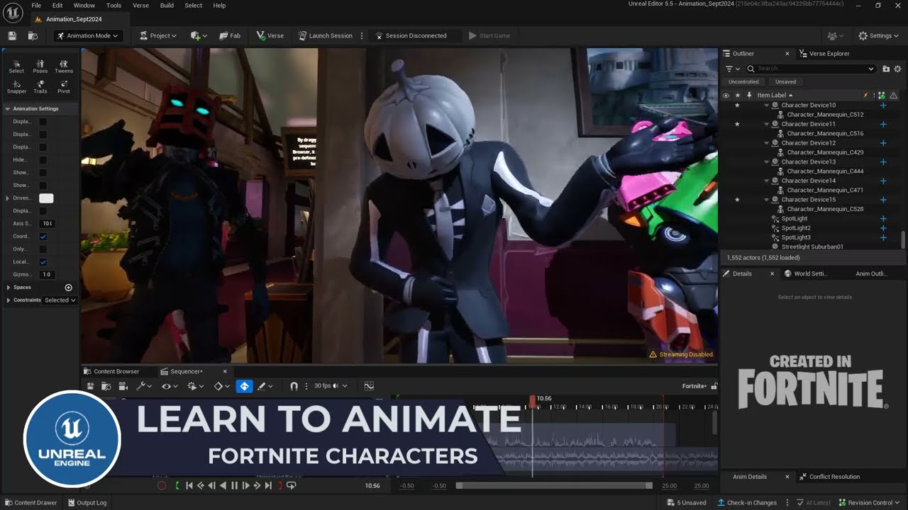Click the sequencer key-all diamond highlighted icon
The image size is (908, 510).
(244, 386)
